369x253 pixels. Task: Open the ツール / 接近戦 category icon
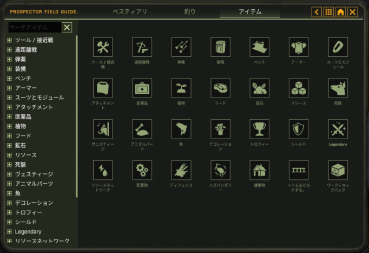point(103,47)
